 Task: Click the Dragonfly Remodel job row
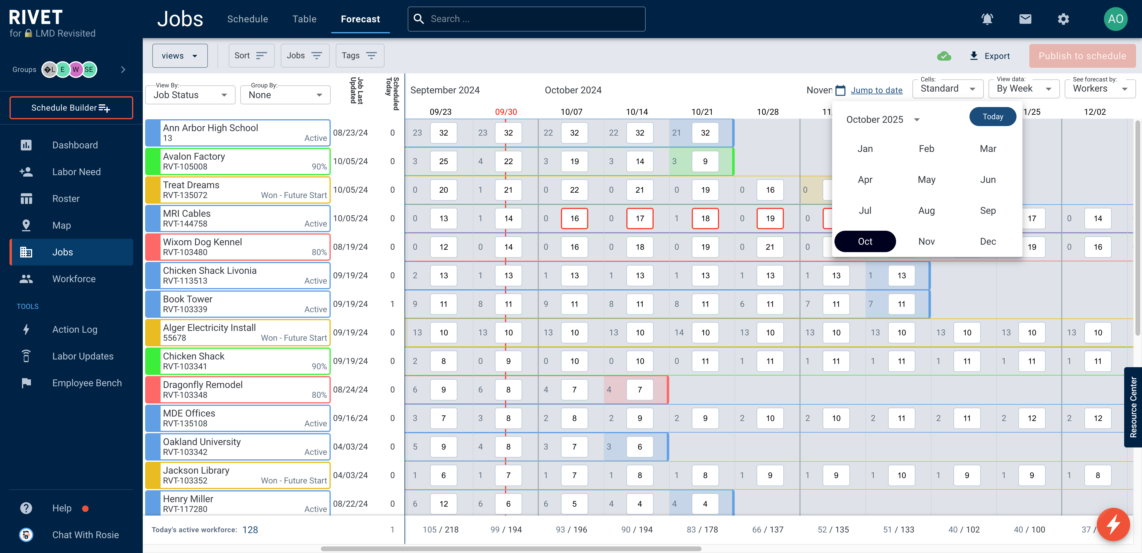point(238,389)
